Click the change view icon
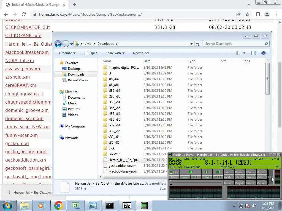Image resolution: width=282 pixels, height=211 pixels. [238, 53]
